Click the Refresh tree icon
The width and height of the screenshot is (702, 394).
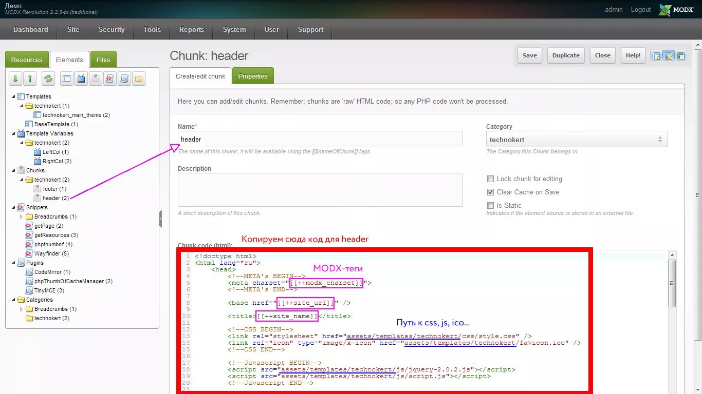click(48, 78)
